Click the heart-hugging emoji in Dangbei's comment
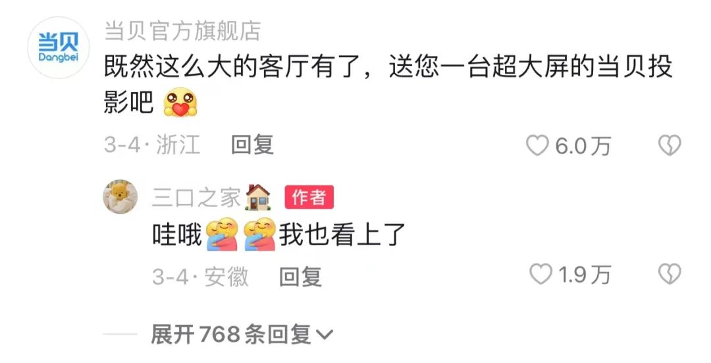 (180, 103)
